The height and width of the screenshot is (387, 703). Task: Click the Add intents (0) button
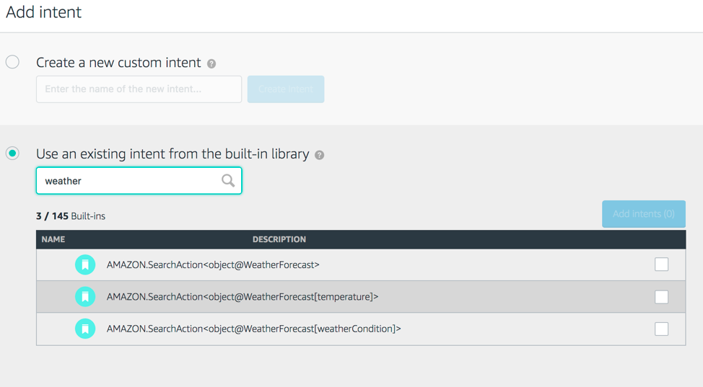[x=643, y=214]
